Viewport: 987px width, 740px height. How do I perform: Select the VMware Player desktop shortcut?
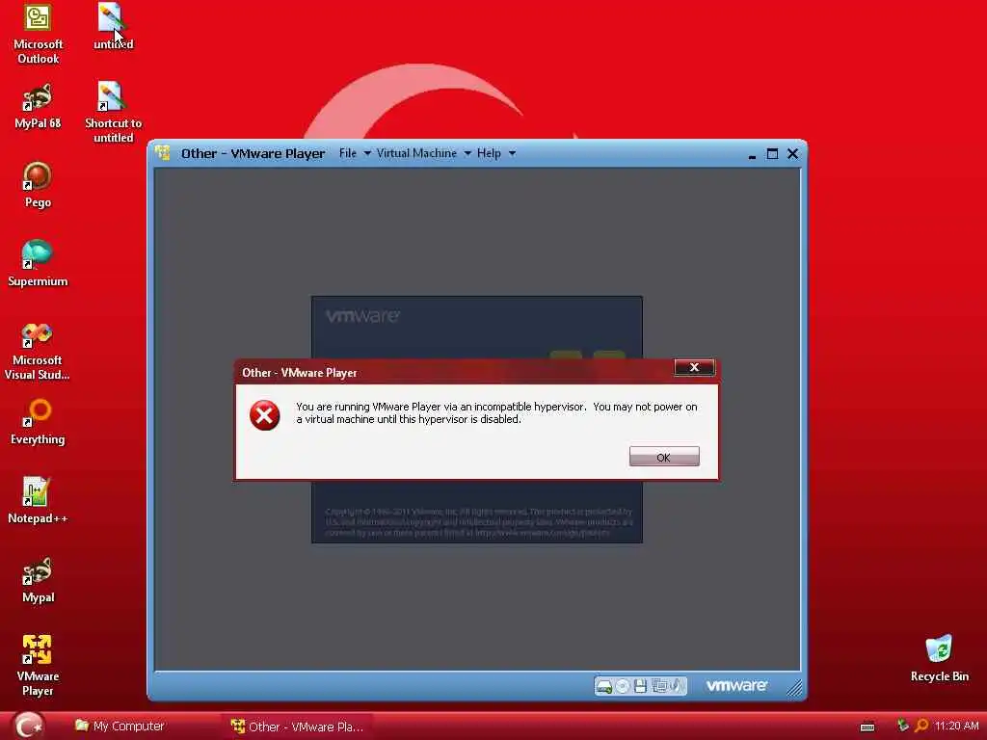[38, 666]
